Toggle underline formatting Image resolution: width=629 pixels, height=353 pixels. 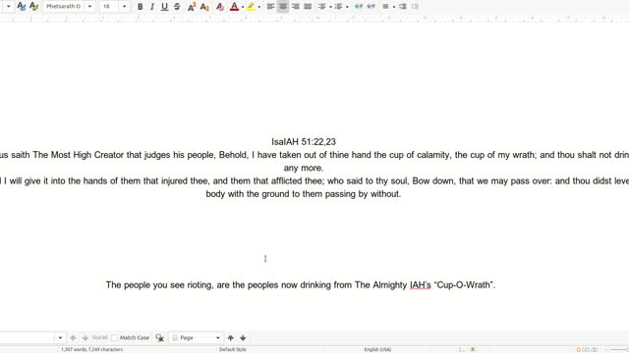pyautogui.click(x=164, y=7)
